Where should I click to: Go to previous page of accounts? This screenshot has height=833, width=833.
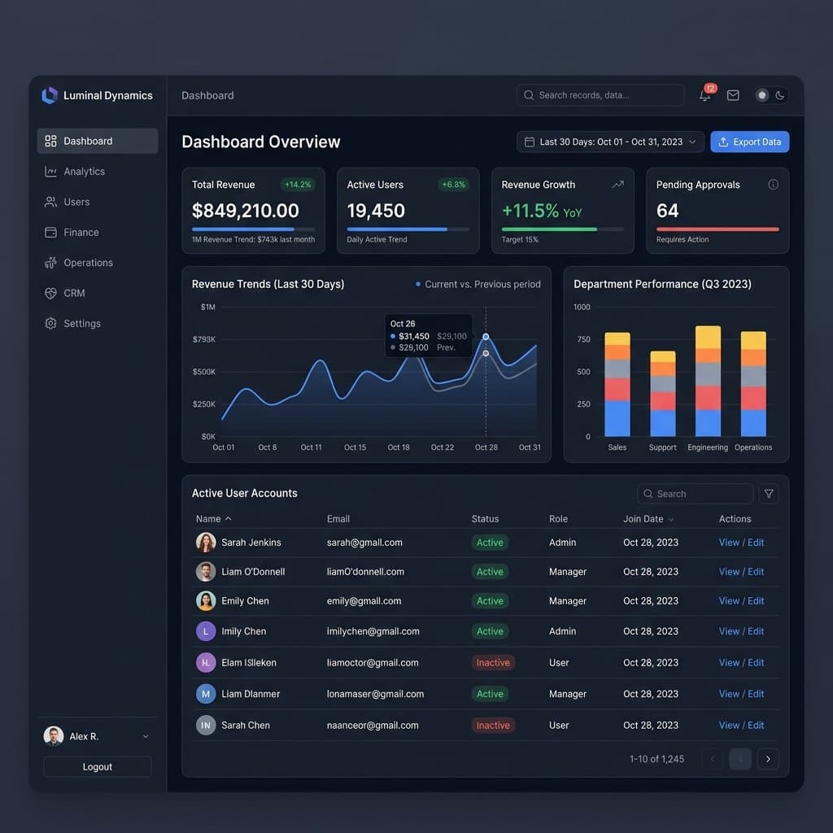tap(713, 759)
